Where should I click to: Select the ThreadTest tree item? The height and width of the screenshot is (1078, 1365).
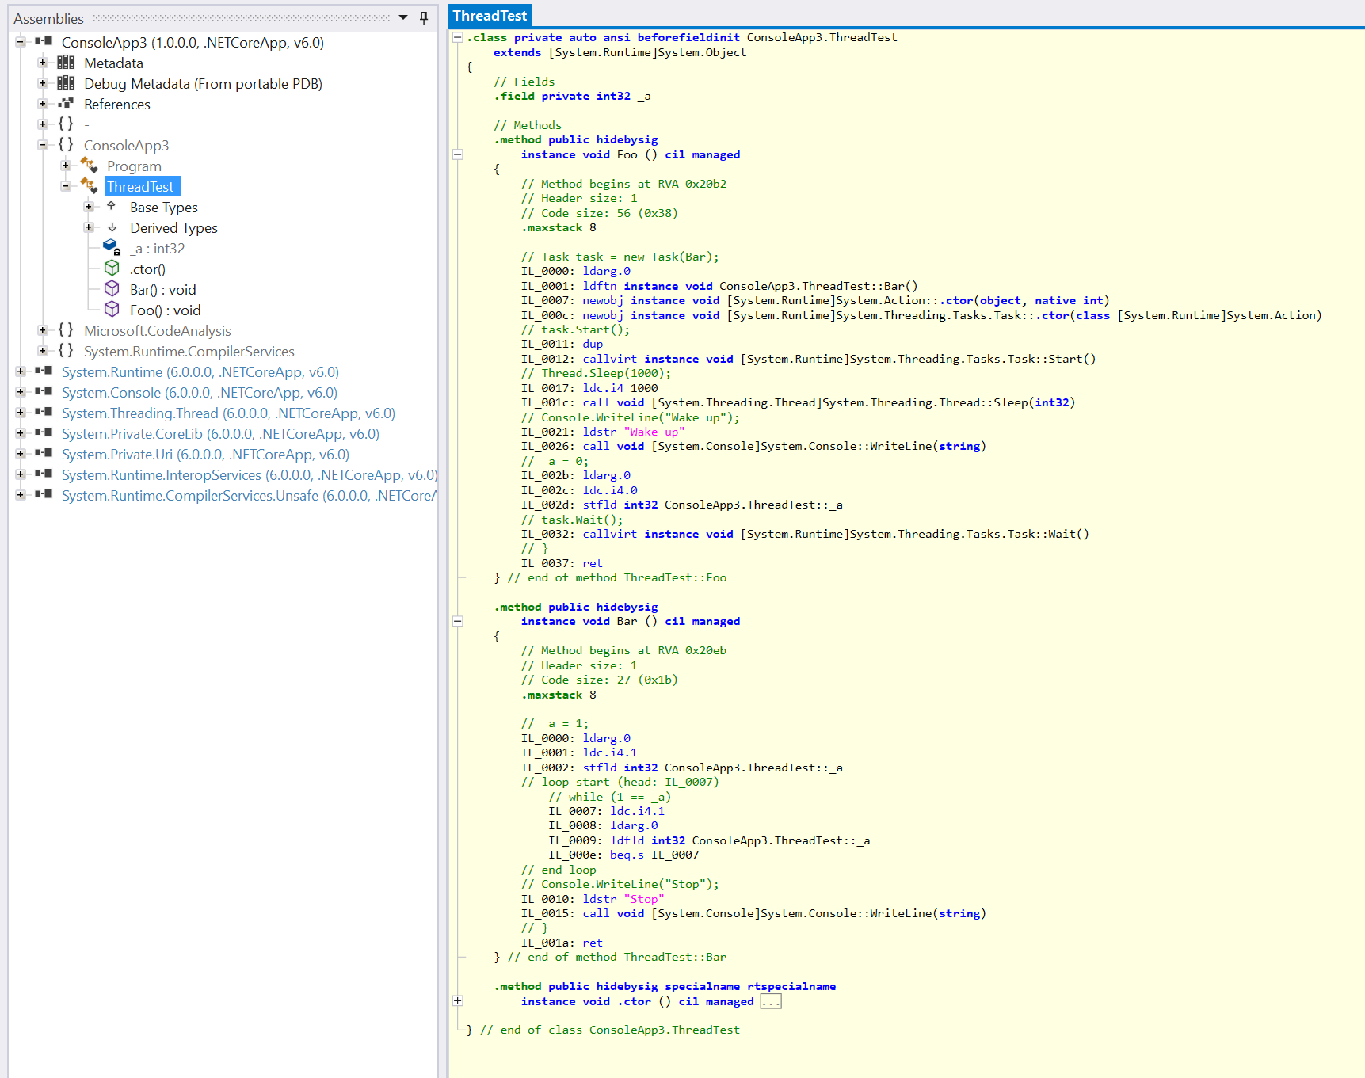pyautogui.click(x=140, y=186)
